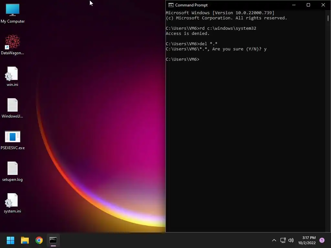Click the "del *.*" command line
The width and height of the screenshot is (331, 248).
(192, 44)
